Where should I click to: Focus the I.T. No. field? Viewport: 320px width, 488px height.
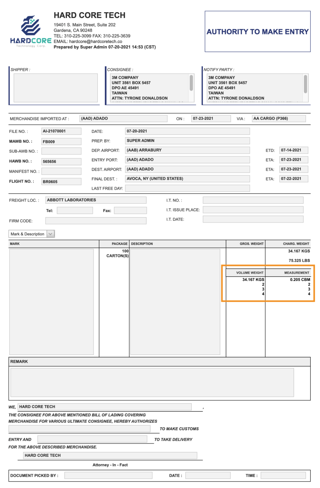tap(253, 200)
